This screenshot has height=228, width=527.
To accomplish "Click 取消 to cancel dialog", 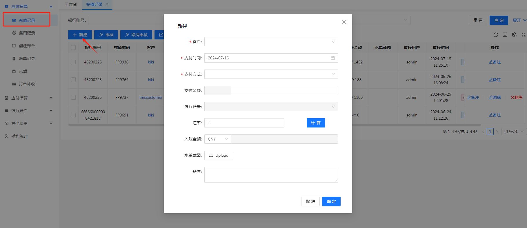I will (310, 201).
